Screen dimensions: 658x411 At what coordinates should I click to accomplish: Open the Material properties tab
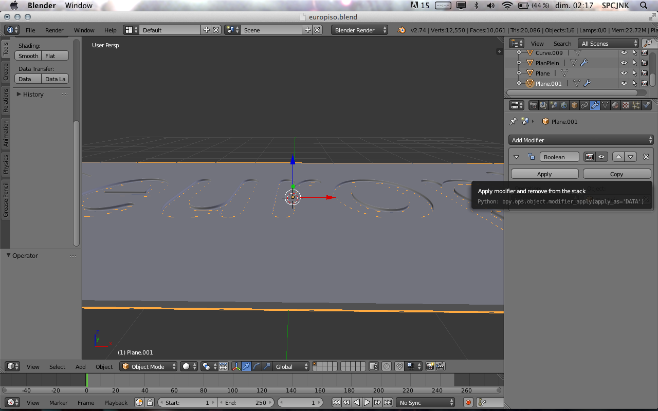615,105
